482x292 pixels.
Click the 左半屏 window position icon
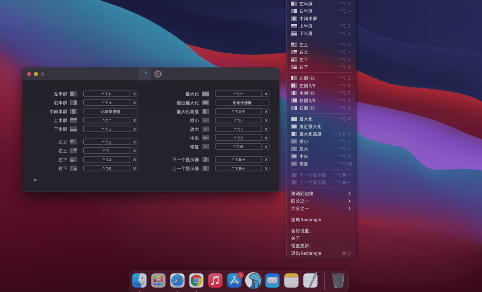pos(75,93)
